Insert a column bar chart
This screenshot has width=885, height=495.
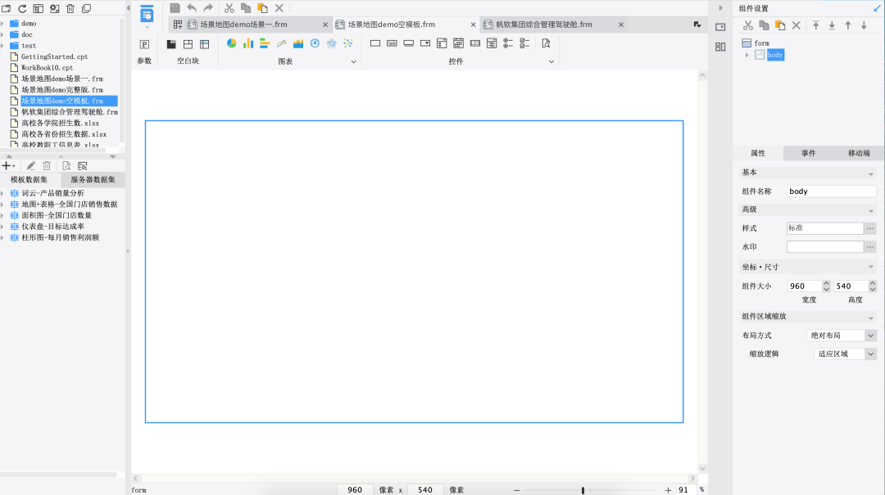click(x=248, y=43)
